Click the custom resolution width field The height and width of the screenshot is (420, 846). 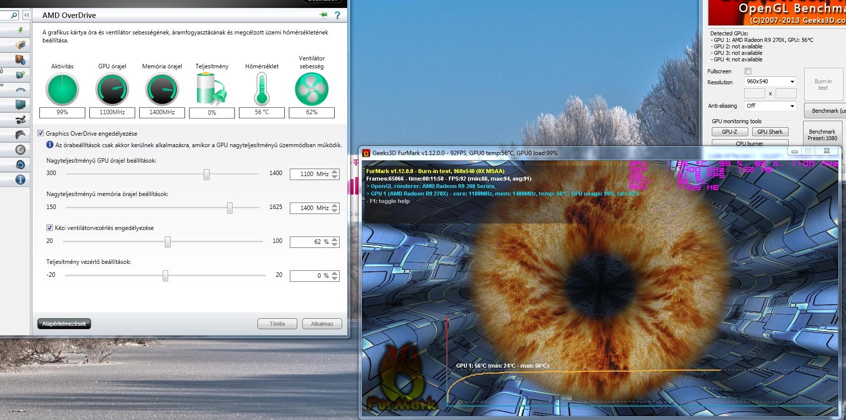(754, 93)
